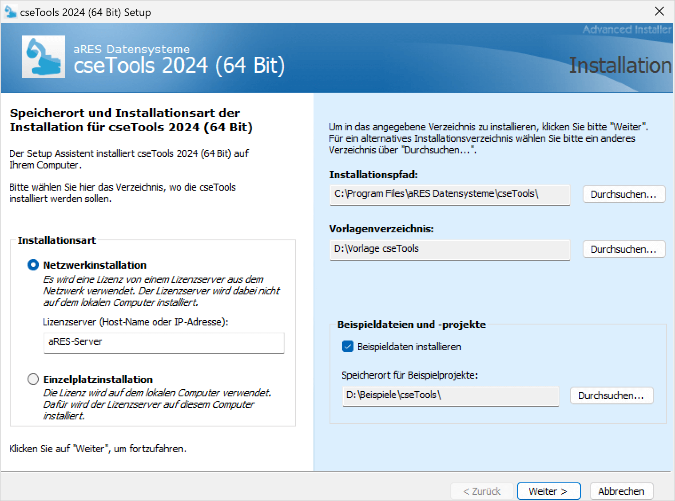675x501 pixels.
Task: Browse for a different Installationspfad with Durchsuchen
Action: click(x=623, y=194)
